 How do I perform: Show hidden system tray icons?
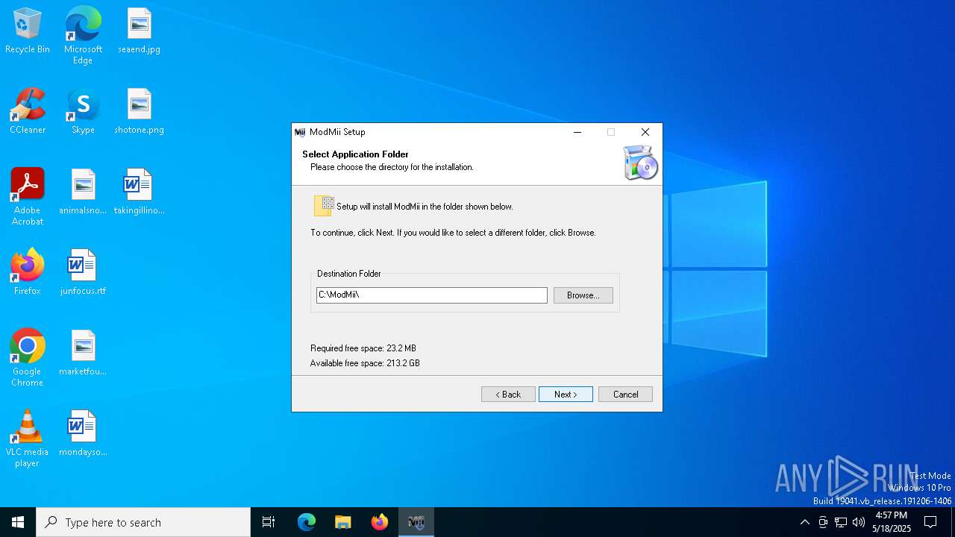click(804, 522)
